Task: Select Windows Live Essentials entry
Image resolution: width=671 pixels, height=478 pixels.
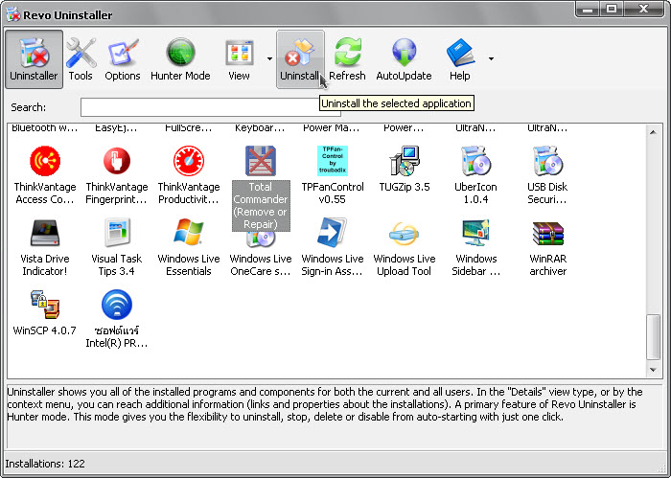Action: coord(189,234)
